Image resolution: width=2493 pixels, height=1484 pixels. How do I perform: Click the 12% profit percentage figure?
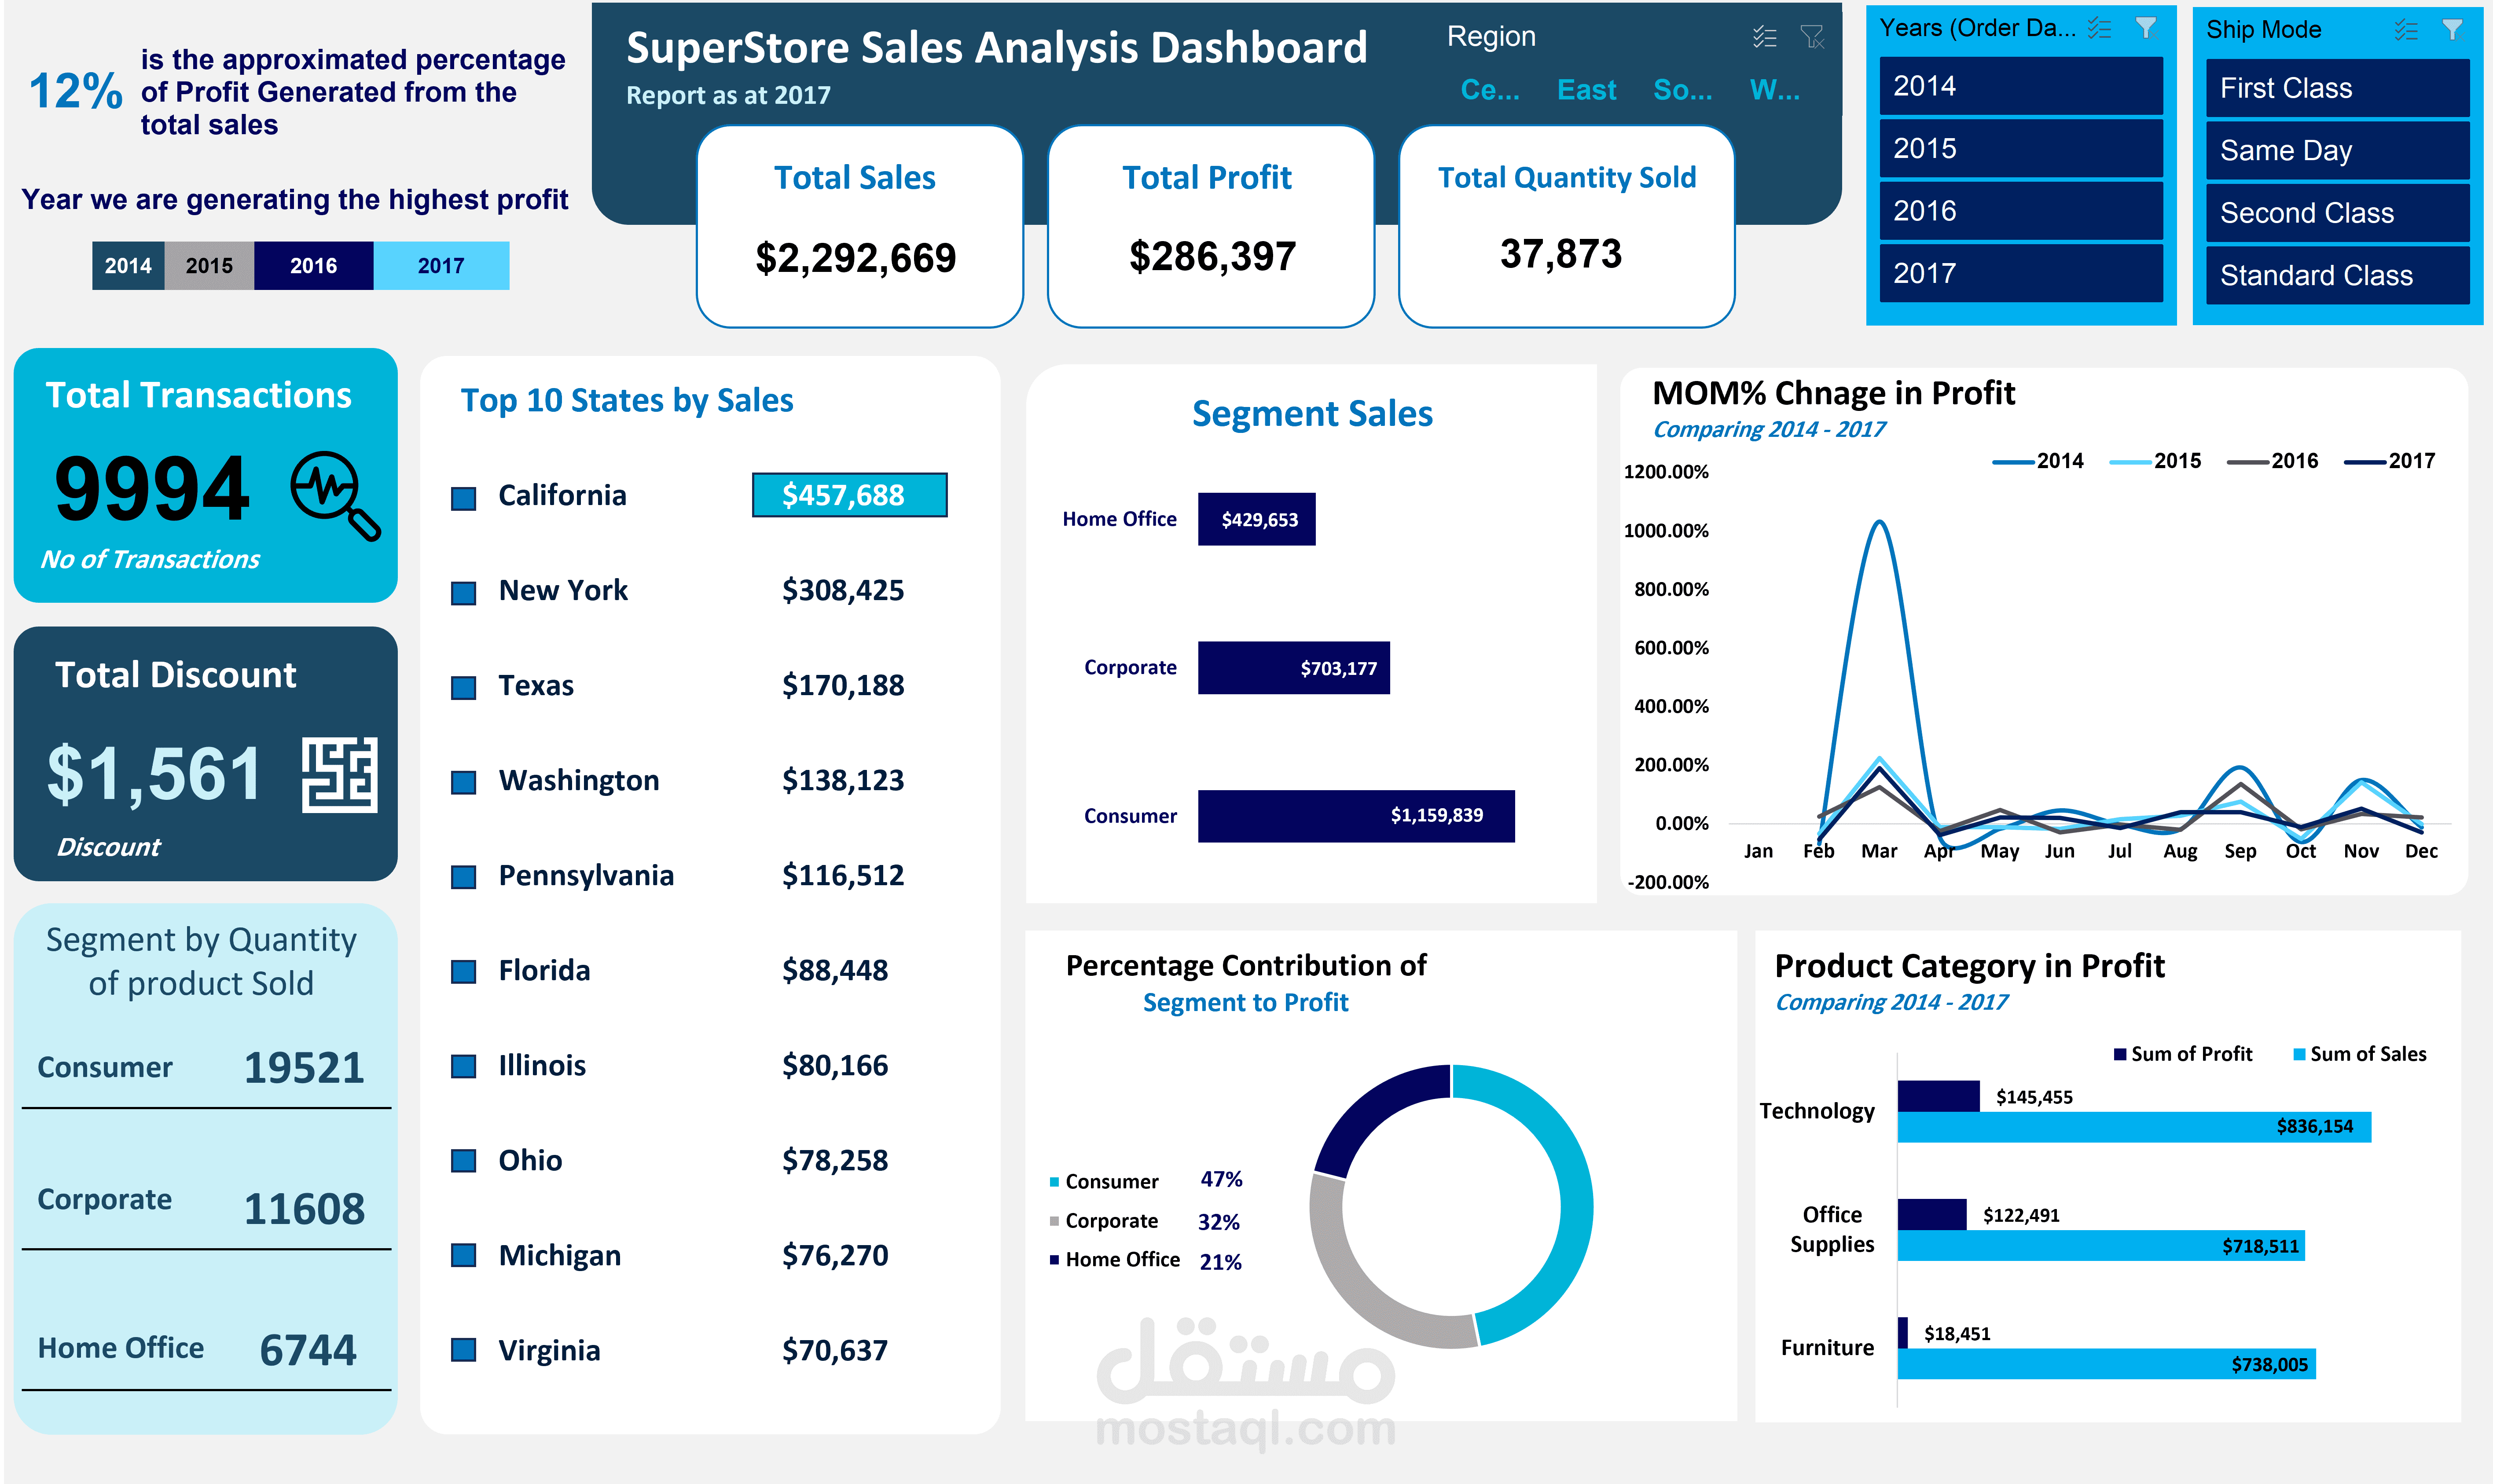[x=76, y=91]
